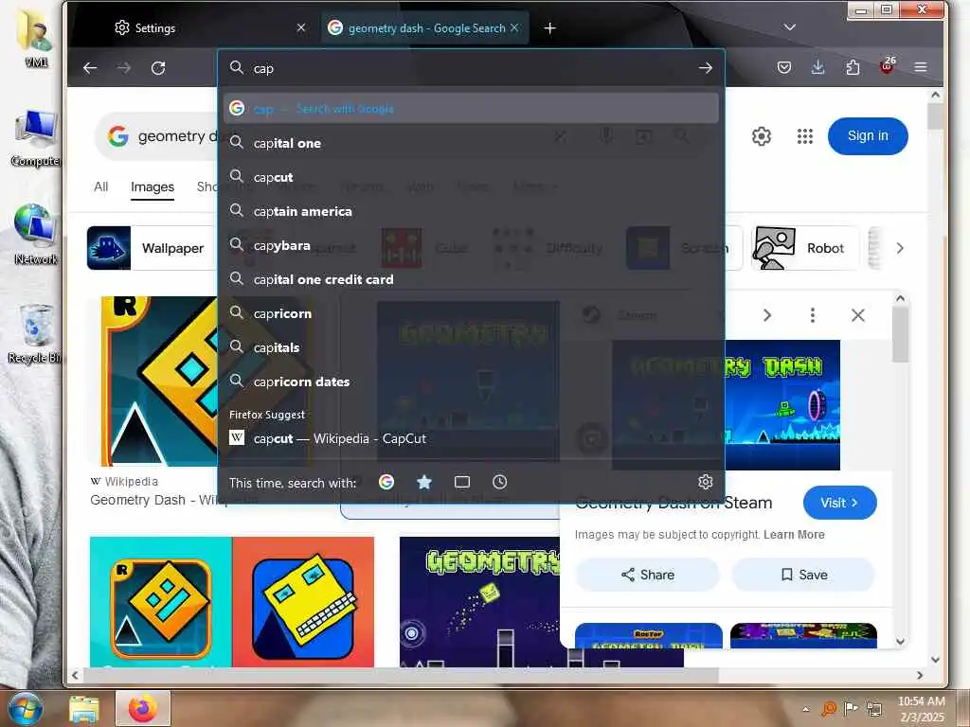Close the geometry dash Google Search tab

pos(514,27)
